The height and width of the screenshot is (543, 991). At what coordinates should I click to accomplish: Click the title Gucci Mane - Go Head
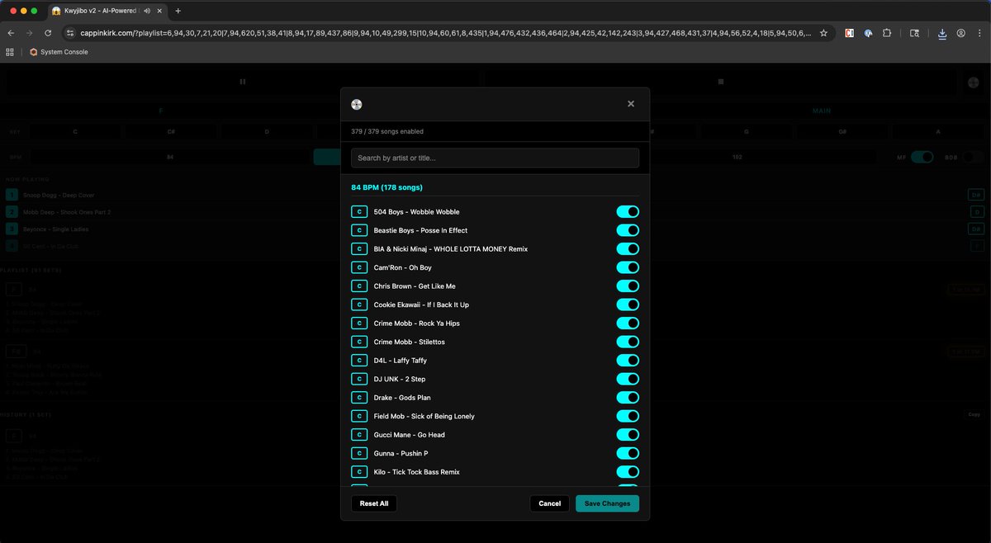[x=410, y=435]
